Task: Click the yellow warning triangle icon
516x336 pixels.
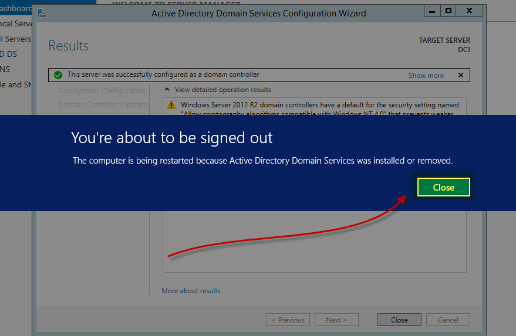Action: click(x=171, y=105)
